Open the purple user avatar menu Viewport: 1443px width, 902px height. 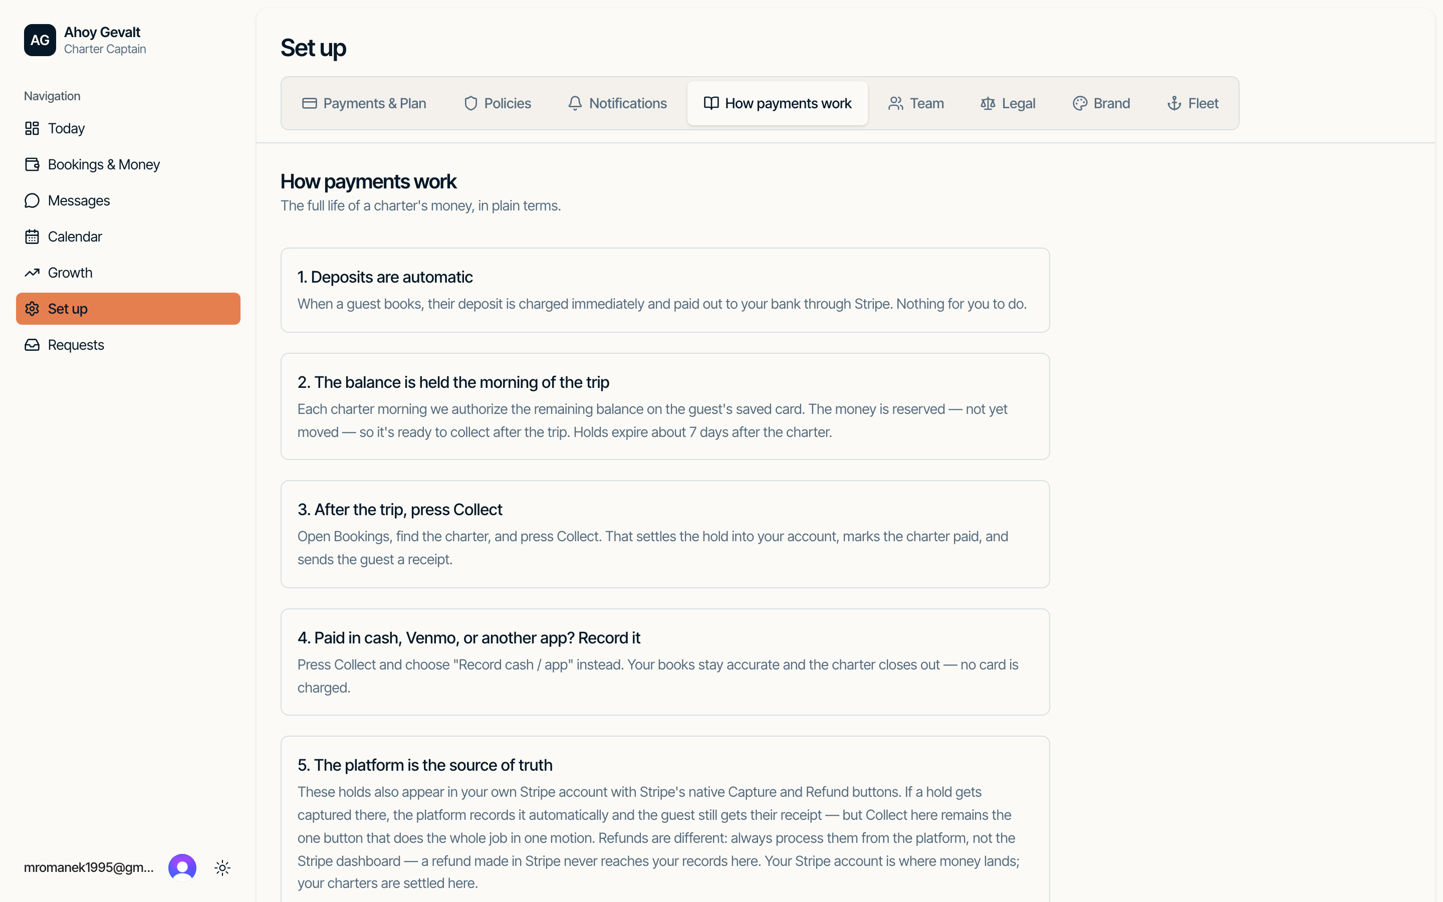click(182, 867)
